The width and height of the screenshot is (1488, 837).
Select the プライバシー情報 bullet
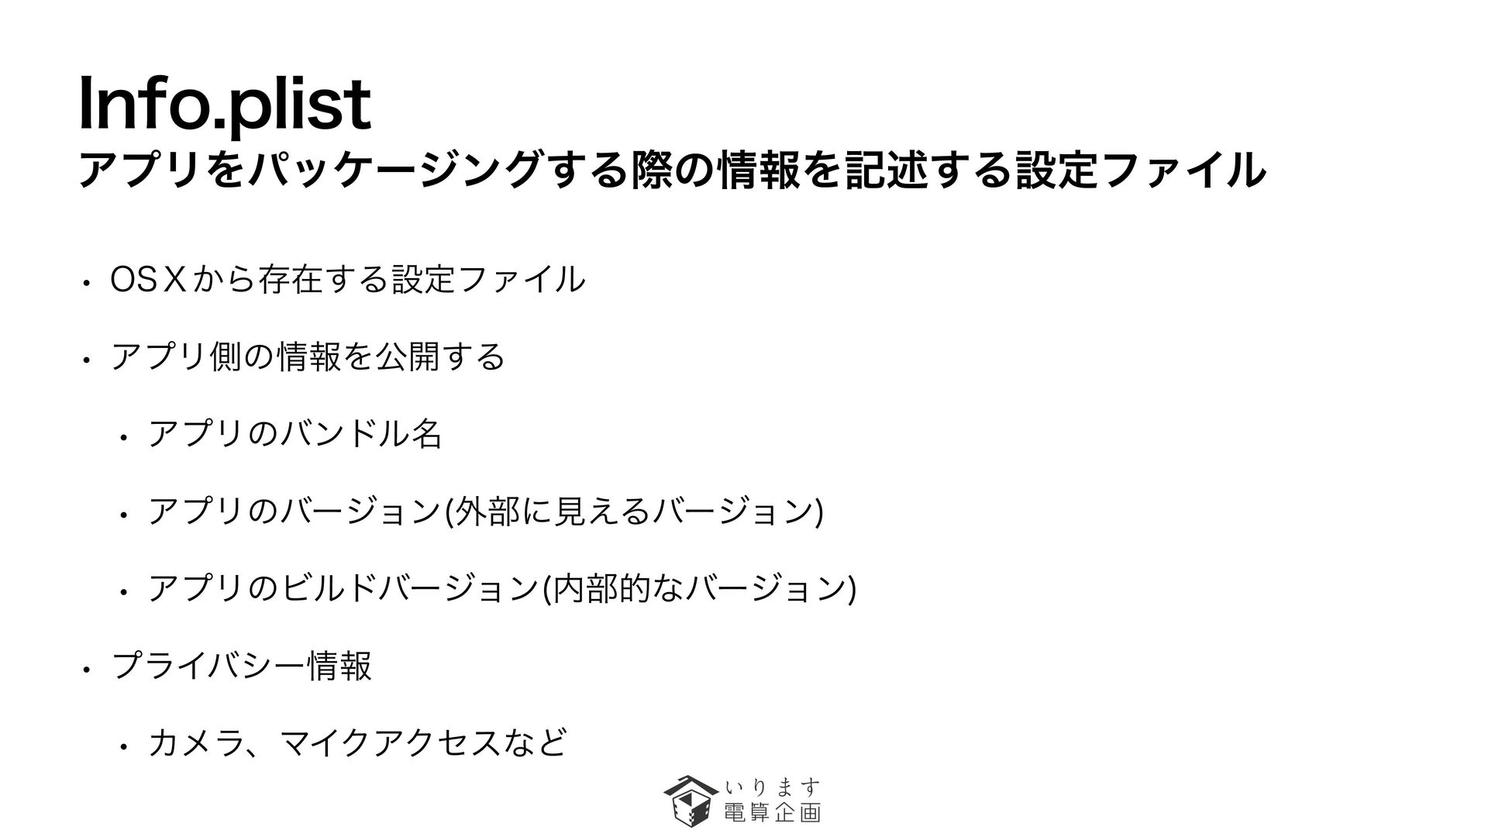[242, 666]
